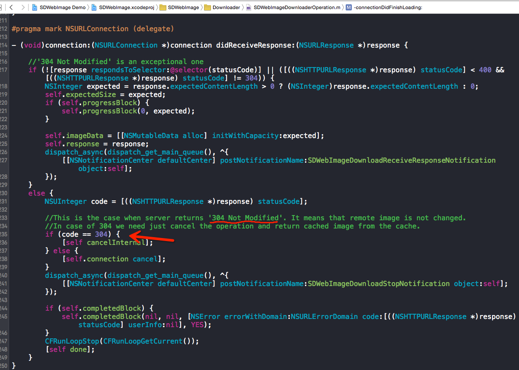Open the -connectionDidFinishLoading: method menu

coord(388,7)
